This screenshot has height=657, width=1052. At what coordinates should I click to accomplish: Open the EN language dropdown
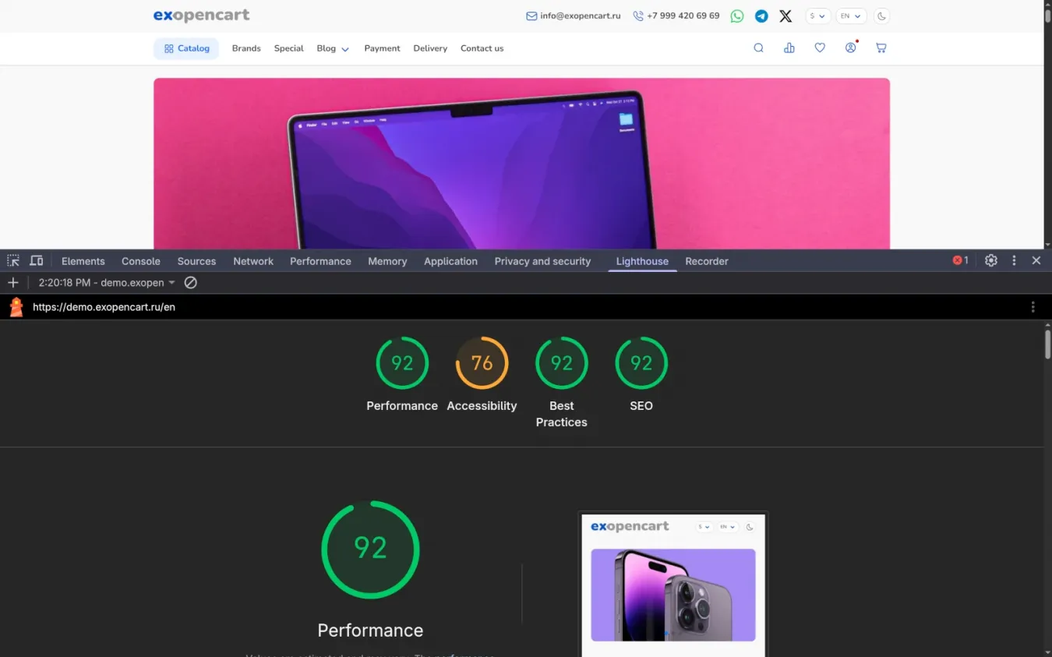point(850,16)
